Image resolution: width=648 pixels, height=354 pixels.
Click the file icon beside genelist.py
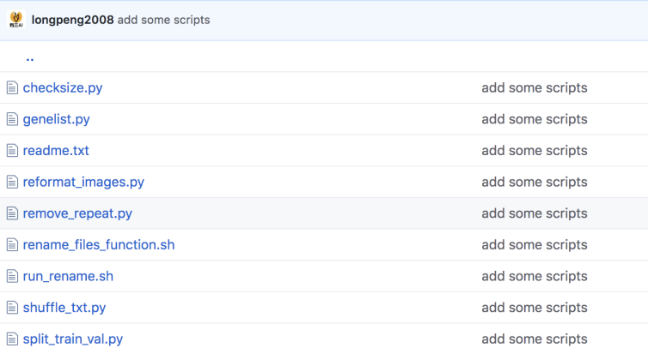pos(12,119)
